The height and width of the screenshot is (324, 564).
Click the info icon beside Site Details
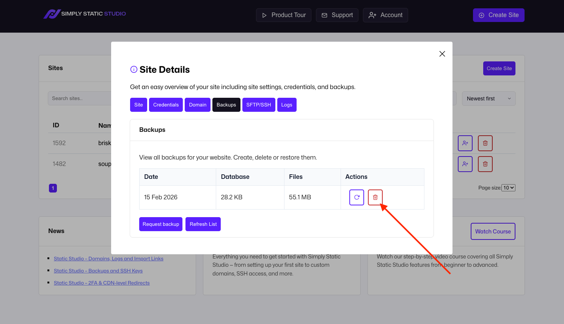(134, 69)
